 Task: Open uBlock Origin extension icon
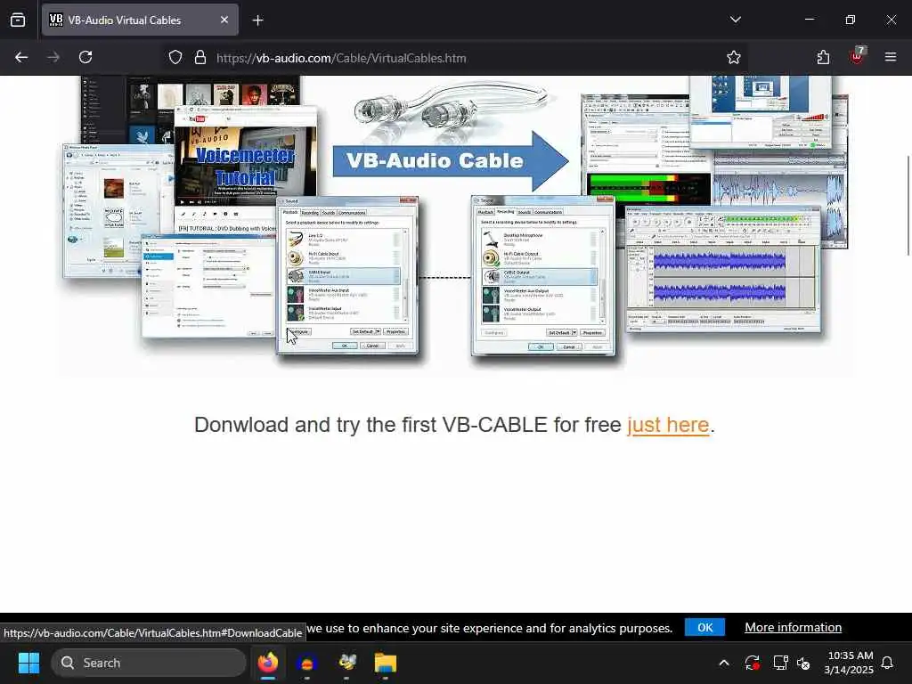coord(857,56)
